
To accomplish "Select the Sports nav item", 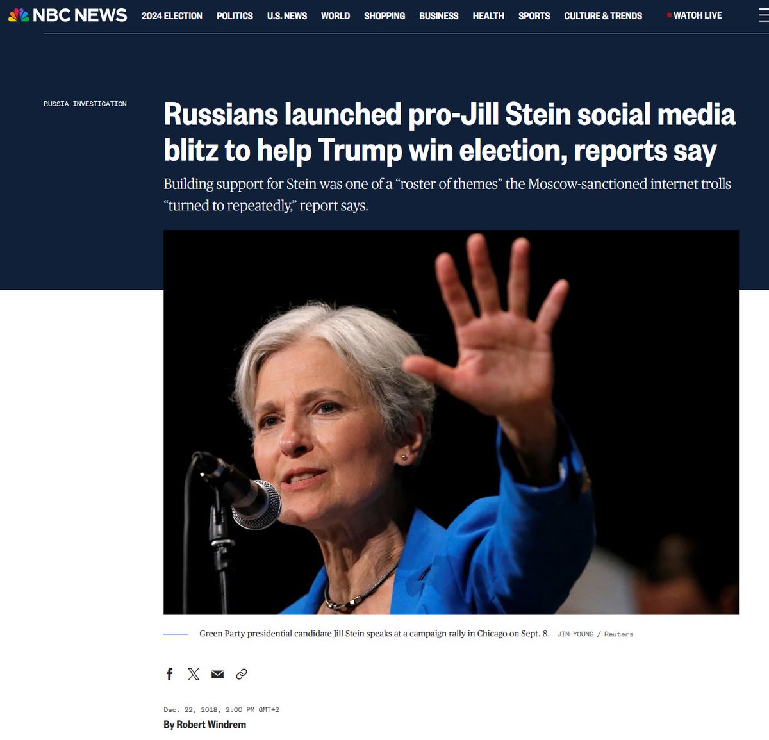I will (534, 15).
